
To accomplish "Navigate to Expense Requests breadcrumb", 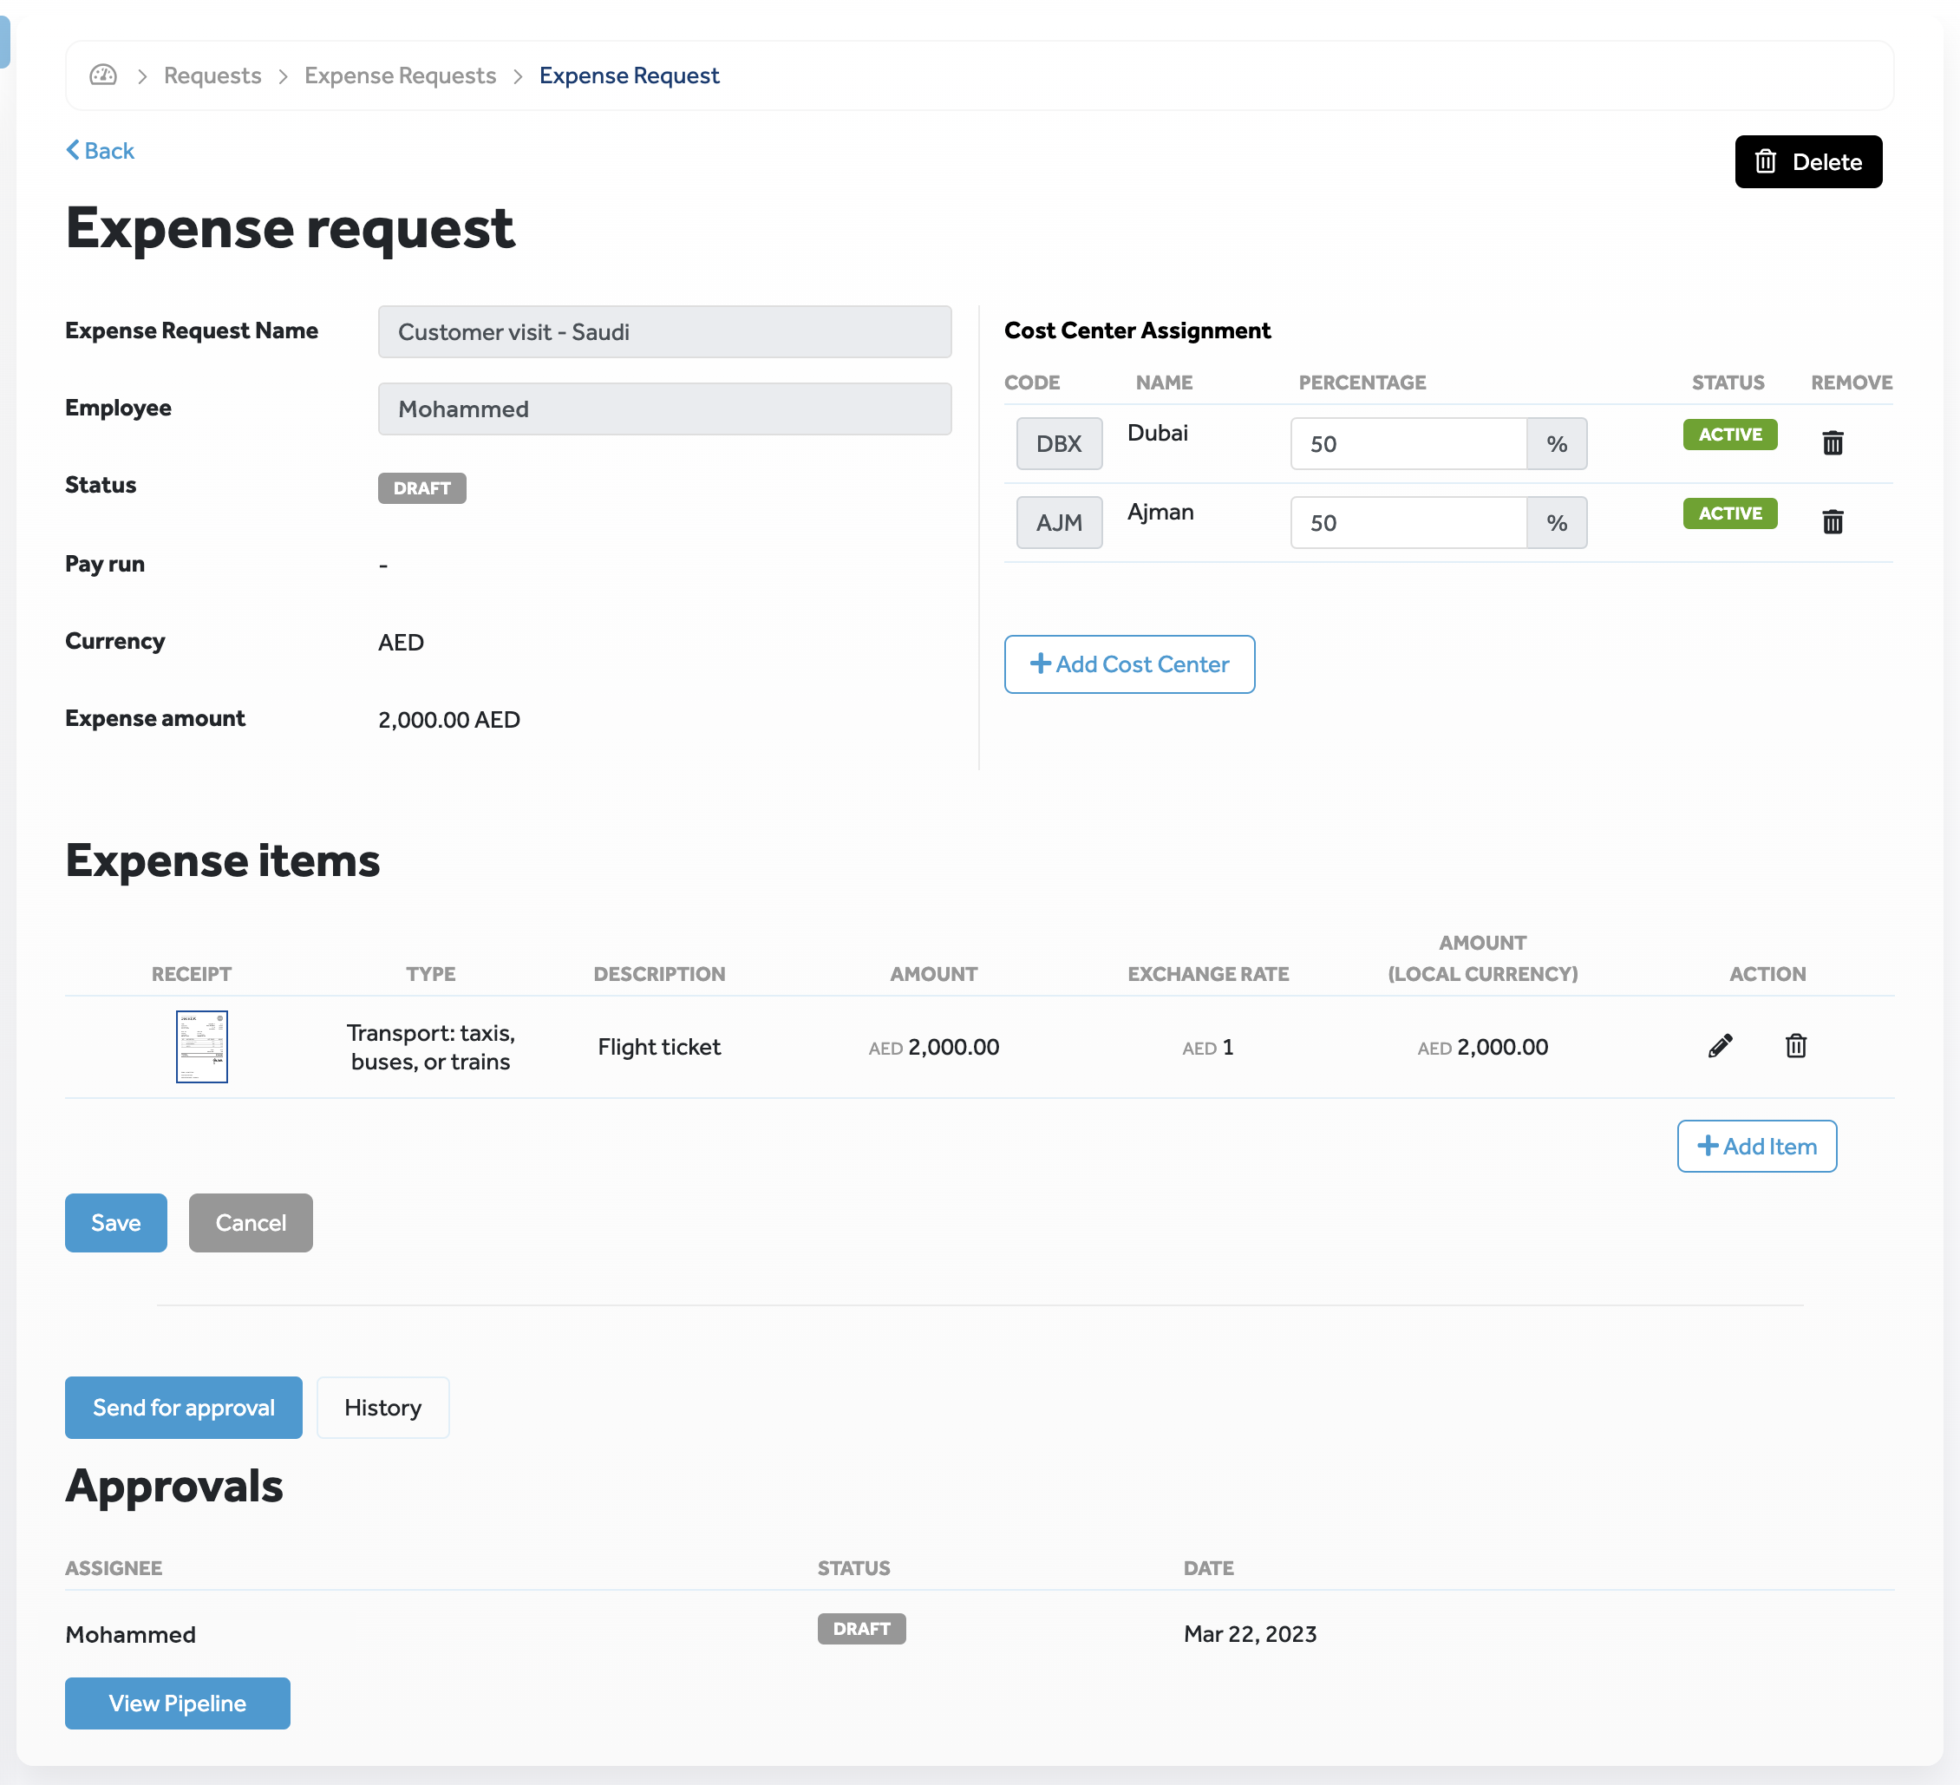I will pyautogui.click(x=400, y=75).
